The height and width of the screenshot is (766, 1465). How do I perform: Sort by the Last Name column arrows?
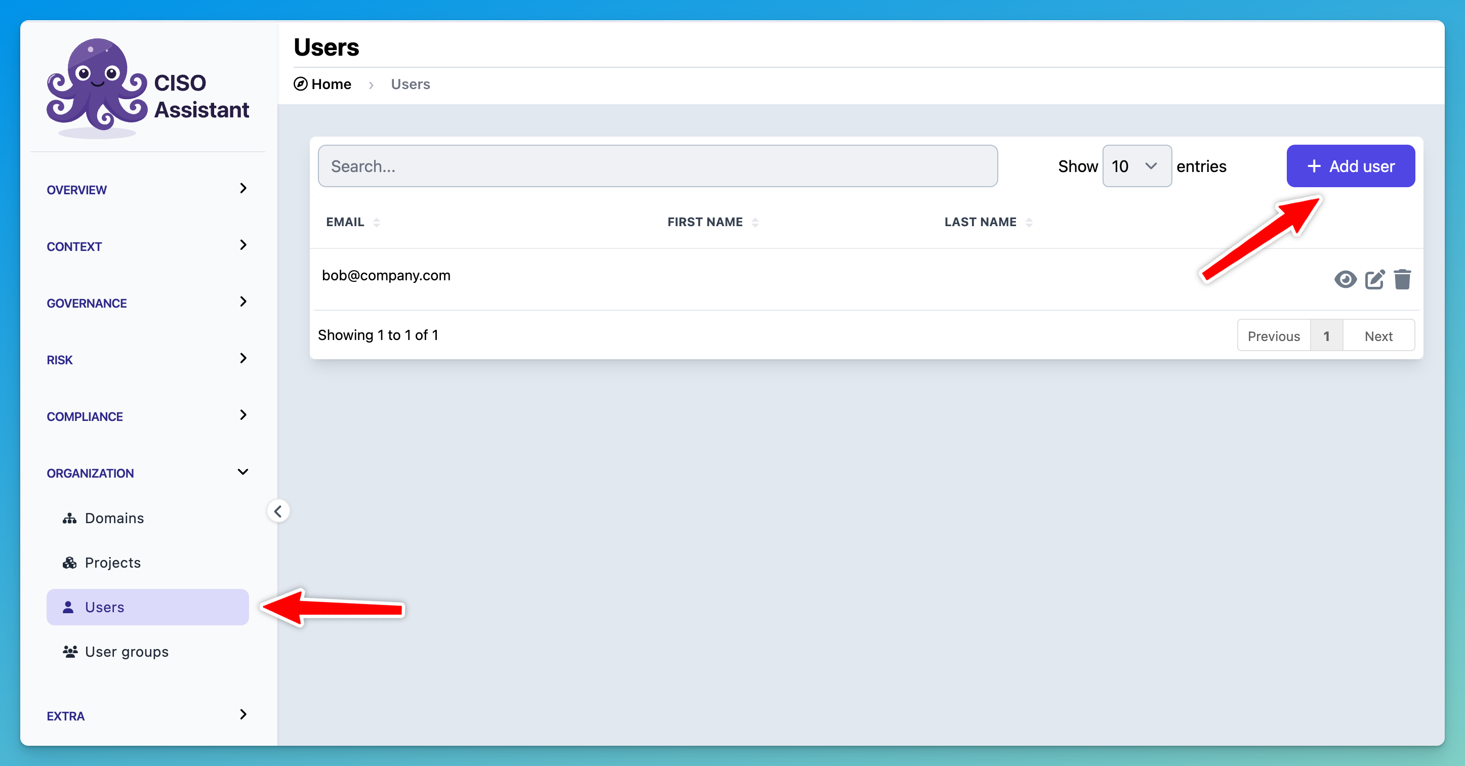pos(1029,222)
